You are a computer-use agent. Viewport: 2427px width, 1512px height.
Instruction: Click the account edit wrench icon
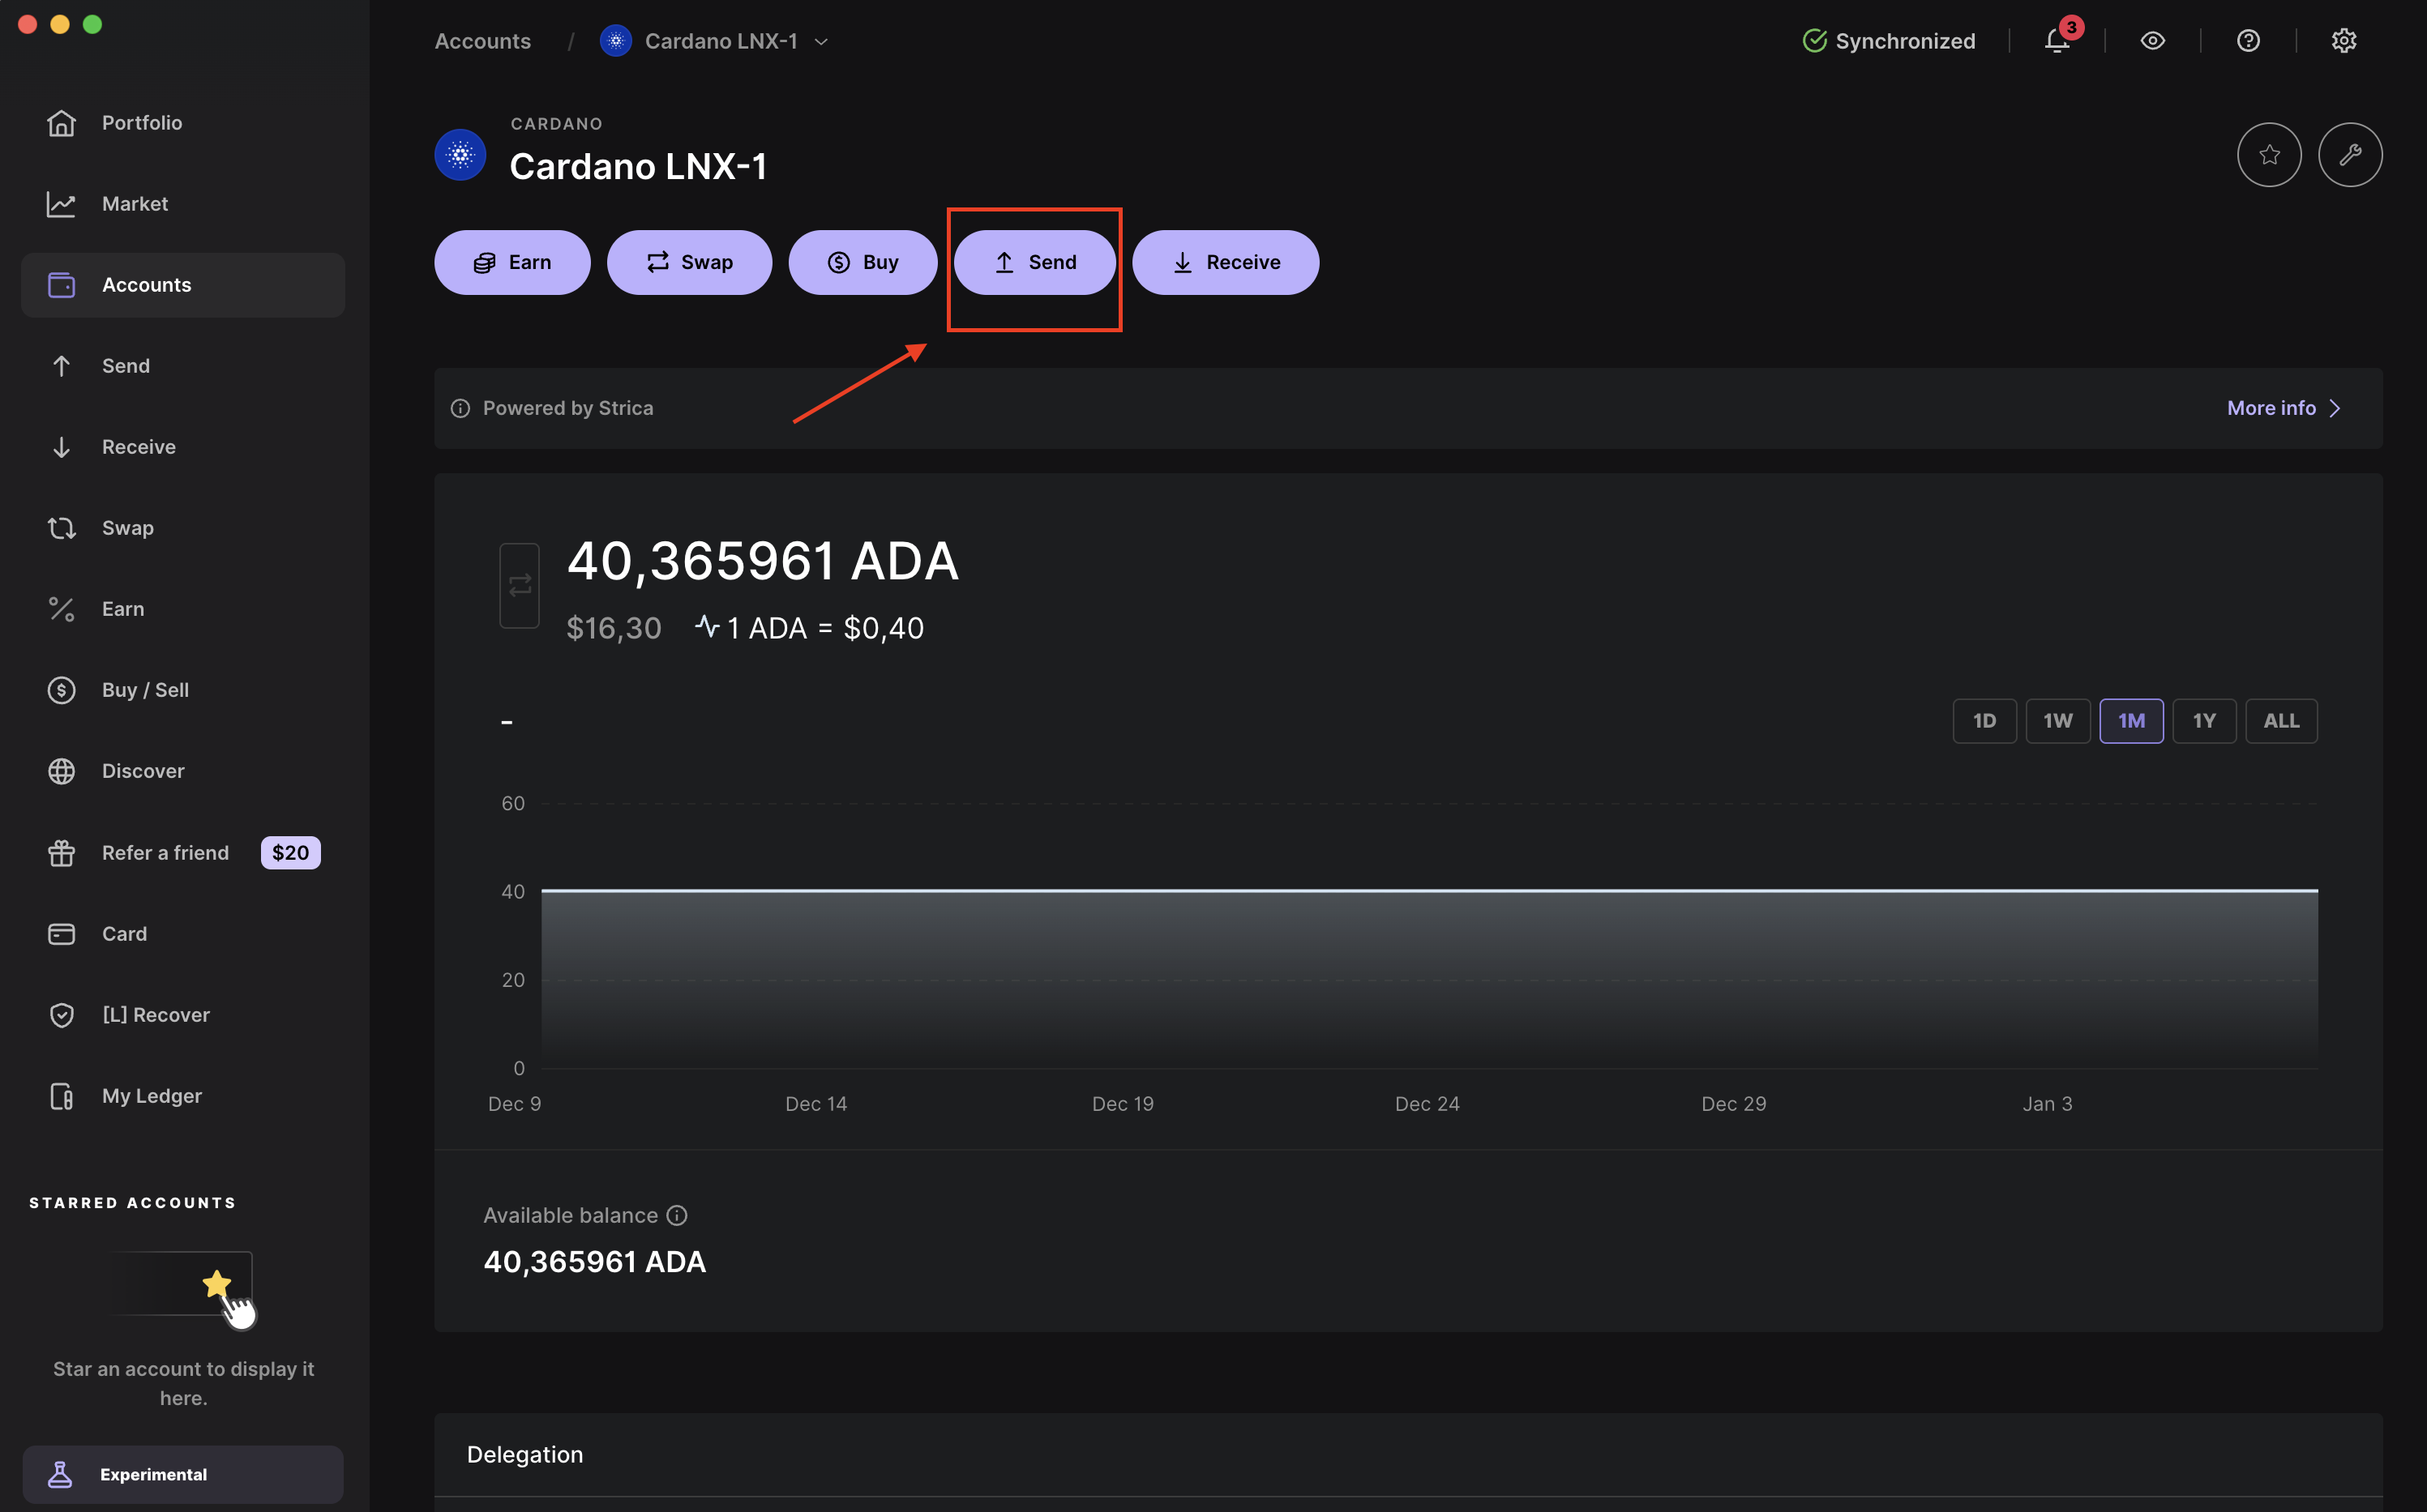(2350, 154)
